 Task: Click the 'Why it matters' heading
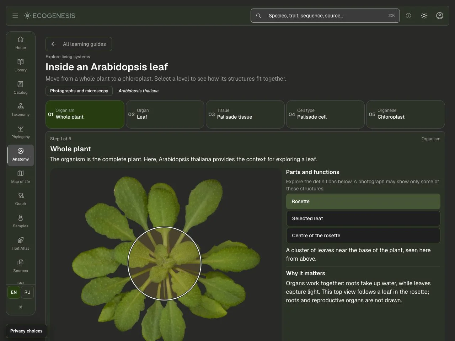[306, 273]
